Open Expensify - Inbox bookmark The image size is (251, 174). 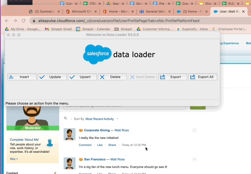click(192, 29)
